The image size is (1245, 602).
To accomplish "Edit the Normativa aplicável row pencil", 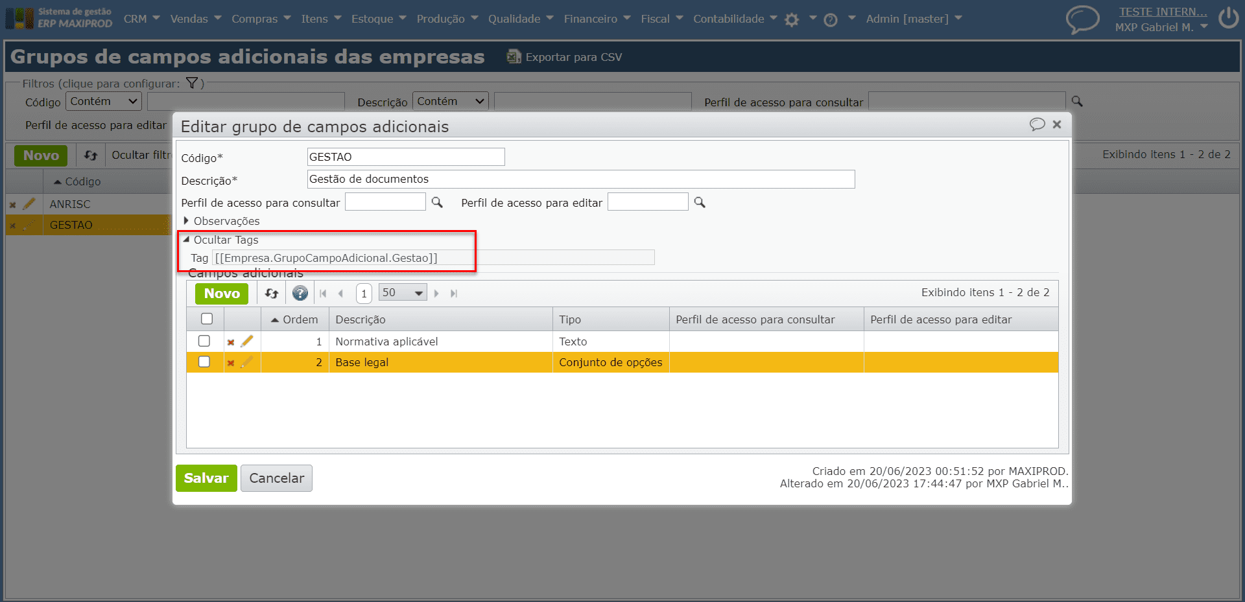I will tap(246, 341).
